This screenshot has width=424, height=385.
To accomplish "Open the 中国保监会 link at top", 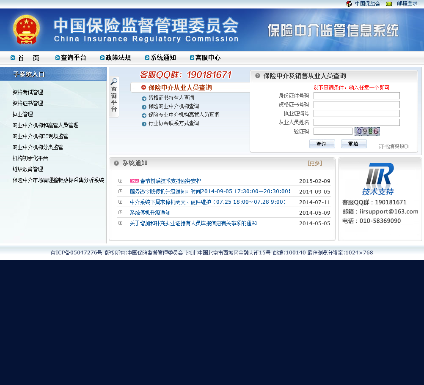I will coord(367,4).
